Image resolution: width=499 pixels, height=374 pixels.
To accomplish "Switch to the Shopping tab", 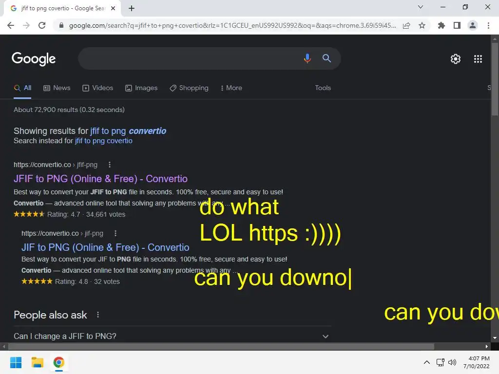I will [x=189, y=88].
